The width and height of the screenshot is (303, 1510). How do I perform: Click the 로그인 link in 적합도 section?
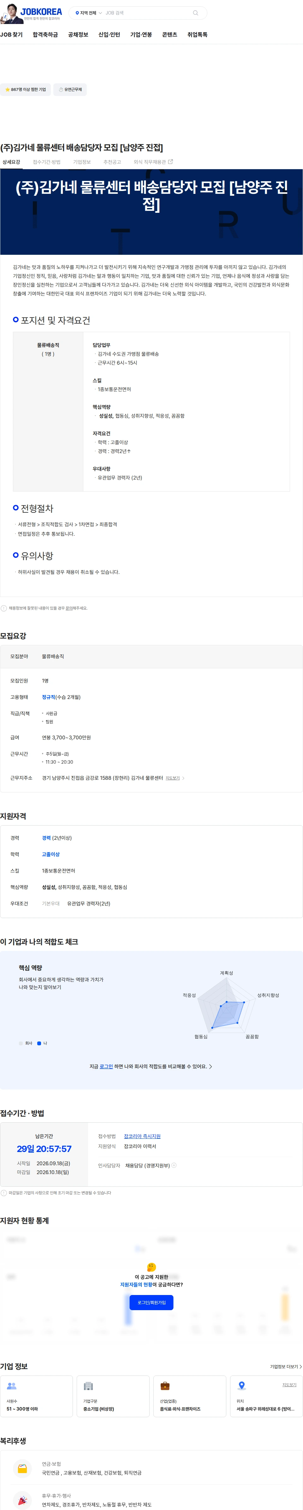pyautogui.click(x=106, y=1066)
